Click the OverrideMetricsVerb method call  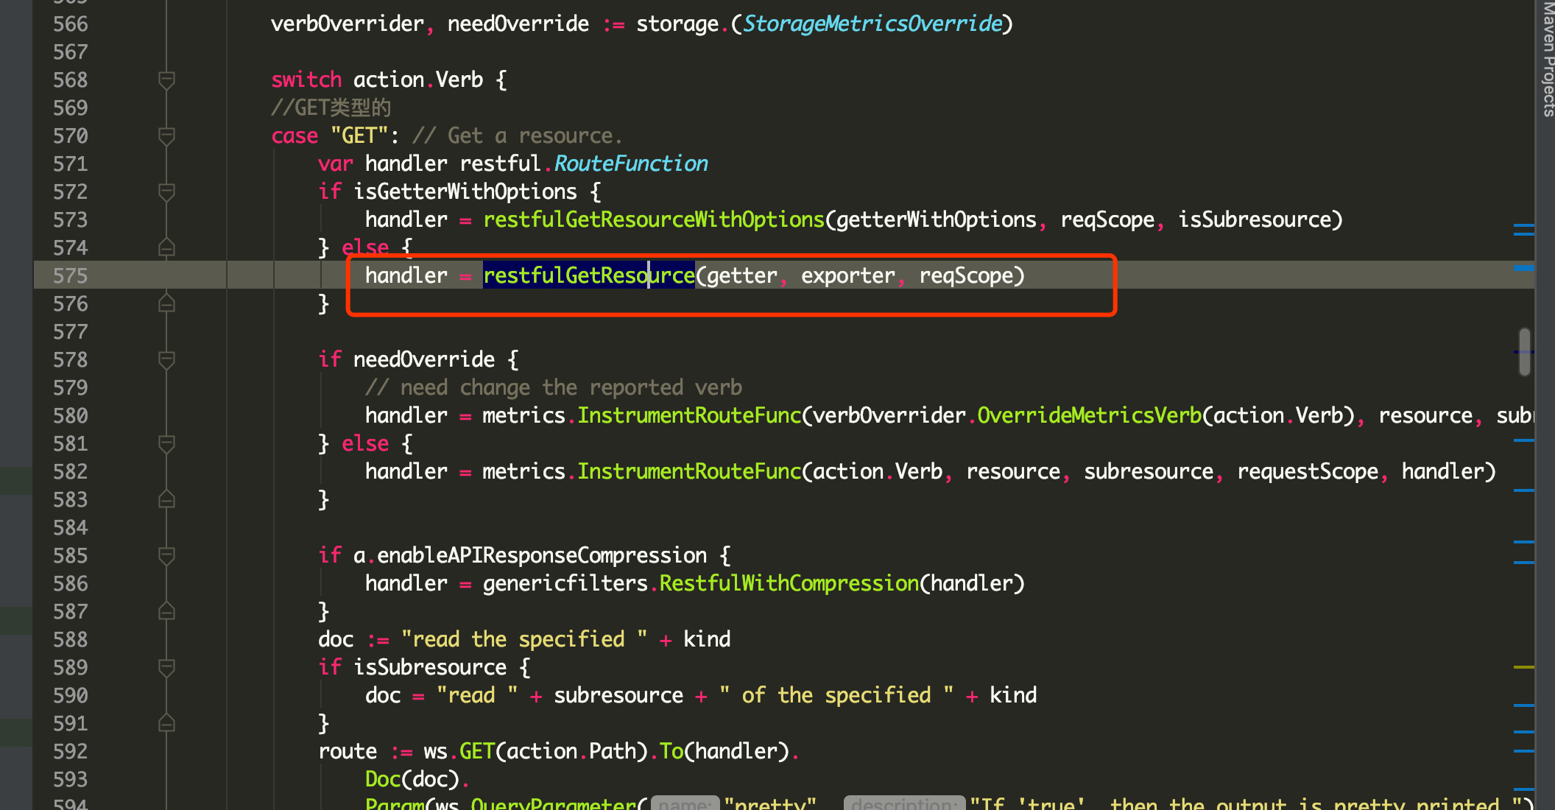pyautogui.click(x=1089, y=415)
